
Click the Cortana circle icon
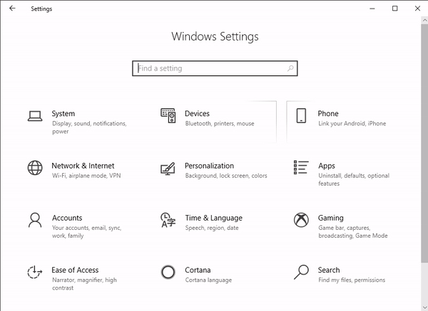point(168,272)
